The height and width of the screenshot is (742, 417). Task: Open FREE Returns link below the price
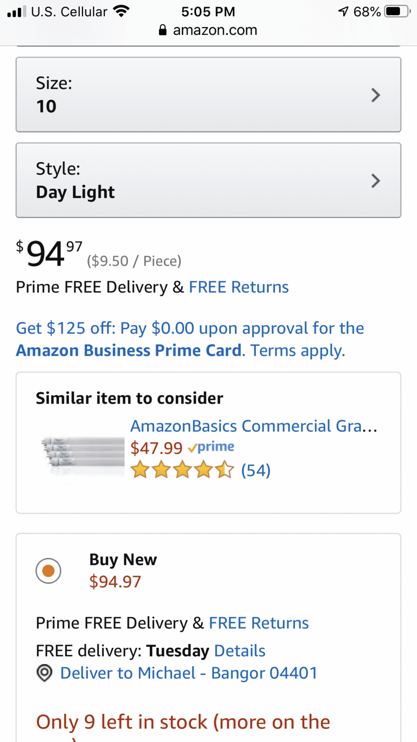[239, 287]
